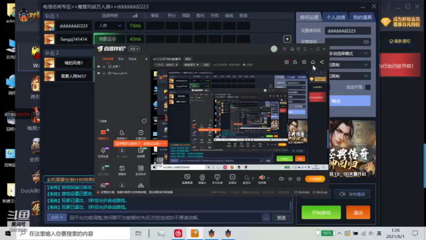This screenshot has height=240, width=426.
Task: Open the 横屏画质 quality dropdown
Action: [x=192, y=65]
